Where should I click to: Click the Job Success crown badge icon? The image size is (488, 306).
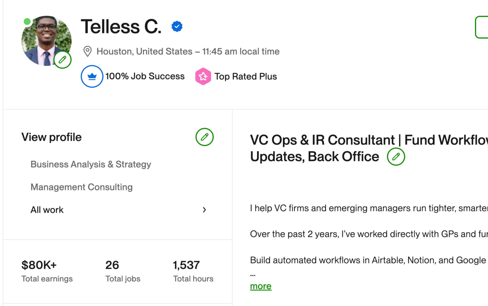[92, 76]
